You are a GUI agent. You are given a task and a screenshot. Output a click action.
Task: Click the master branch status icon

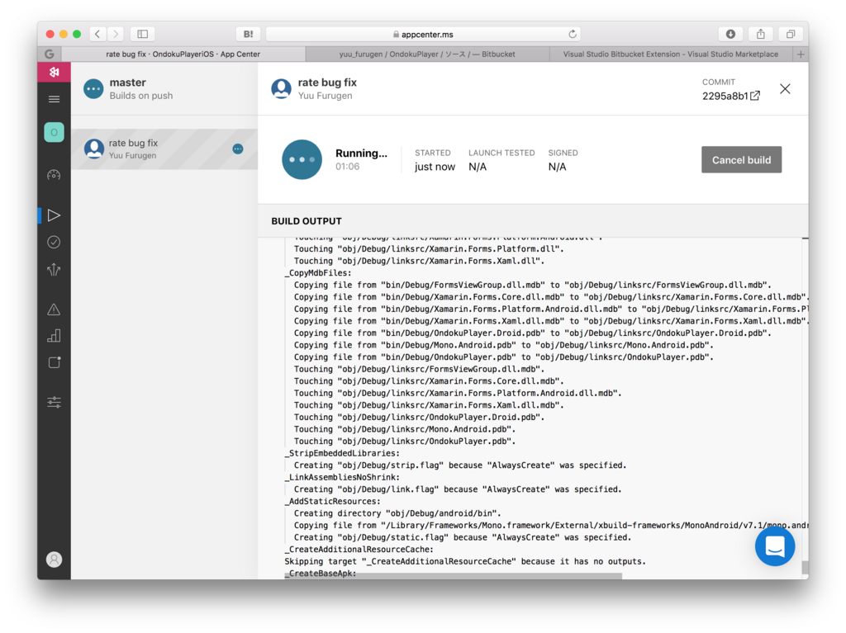(x=93, y=88)
